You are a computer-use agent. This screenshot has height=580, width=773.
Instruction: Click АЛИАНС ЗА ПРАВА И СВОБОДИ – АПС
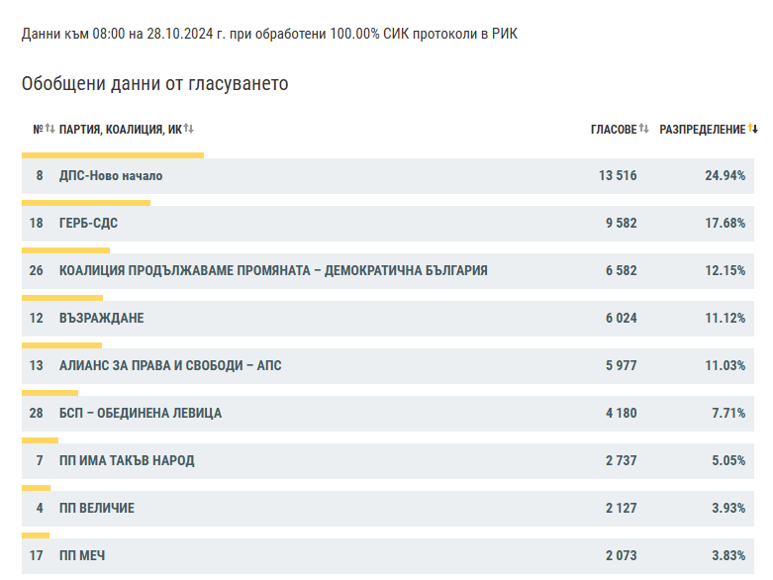tap(170, 366)
